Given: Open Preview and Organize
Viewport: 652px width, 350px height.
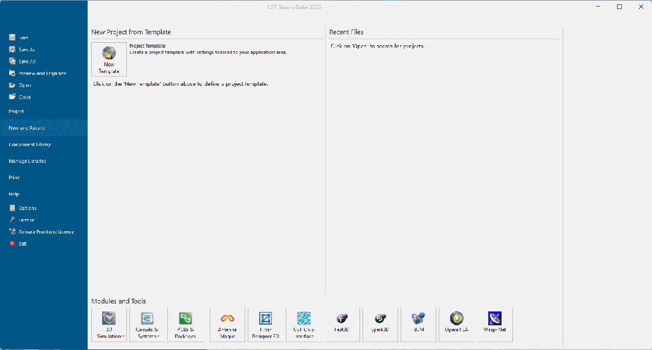Looking at the screenshot, I should coord(38,74).
